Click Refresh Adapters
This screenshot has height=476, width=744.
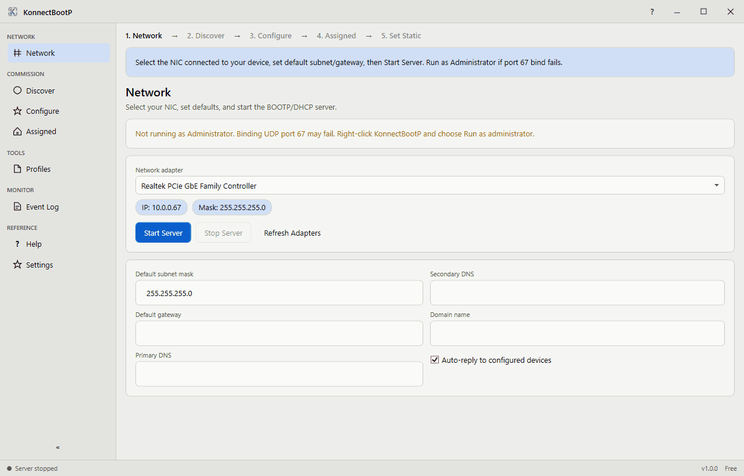click(x=292, y=233)
